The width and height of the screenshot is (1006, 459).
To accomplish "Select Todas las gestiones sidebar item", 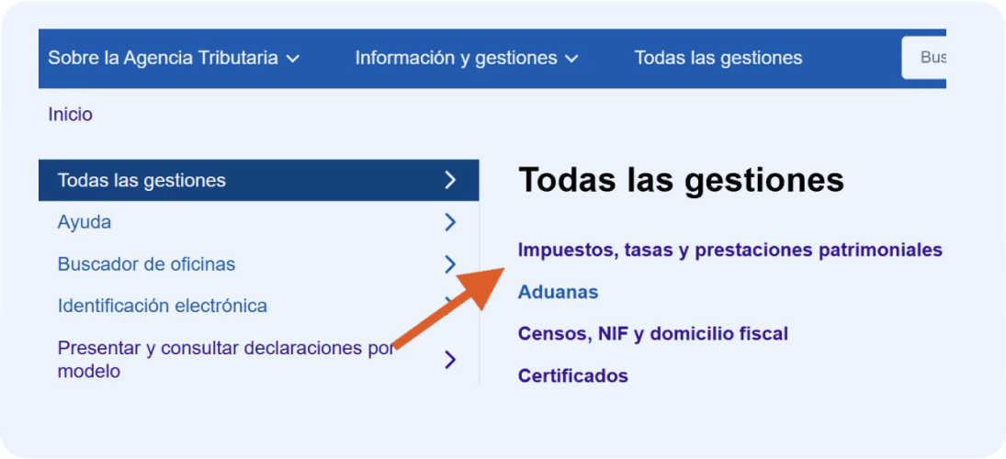I will click(x=258, y=180).
